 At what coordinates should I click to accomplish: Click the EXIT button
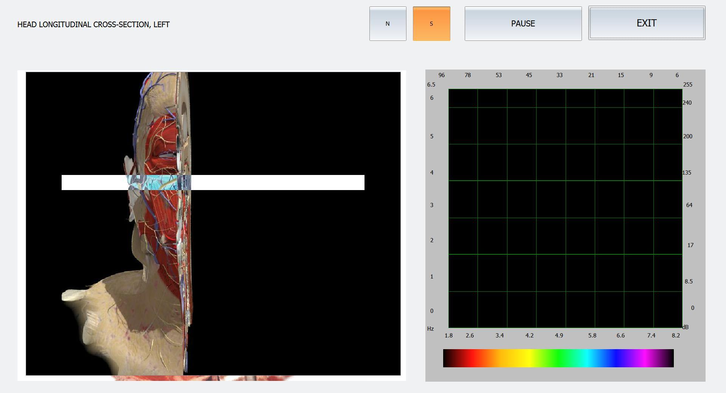click(647, 23)
